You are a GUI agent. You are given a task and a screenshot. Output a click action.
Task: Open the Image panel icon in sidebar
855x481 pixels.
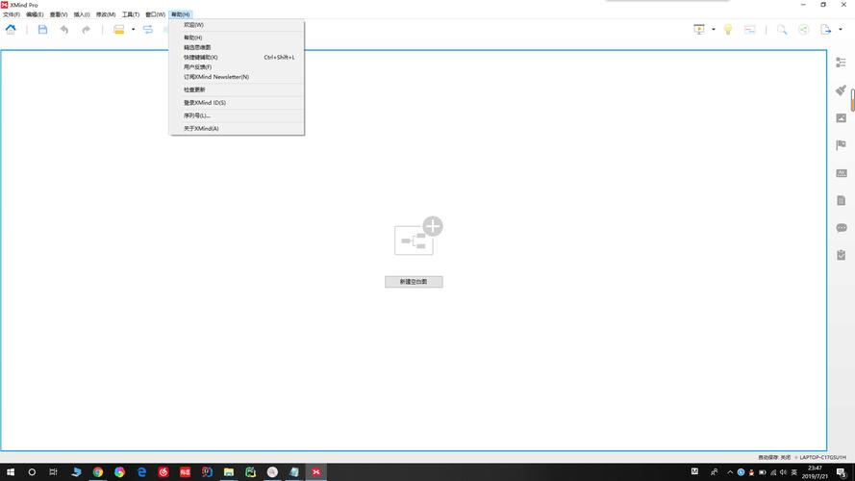pyautogui.click(x=841, y=118)
